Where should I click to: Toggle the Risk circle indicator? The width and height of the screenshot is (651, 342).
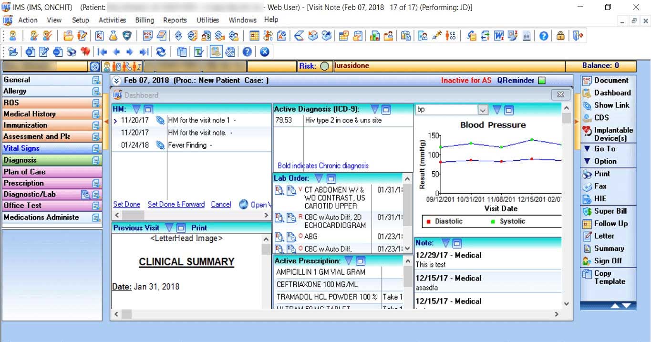click(x=324, y=66)
